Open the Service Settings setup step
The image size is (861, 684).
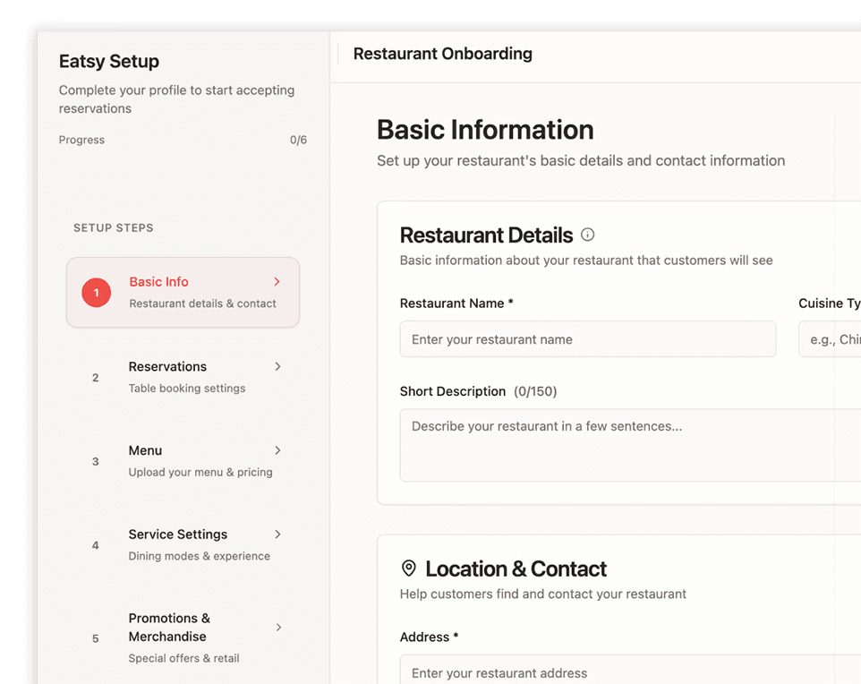tap(183, 544)
